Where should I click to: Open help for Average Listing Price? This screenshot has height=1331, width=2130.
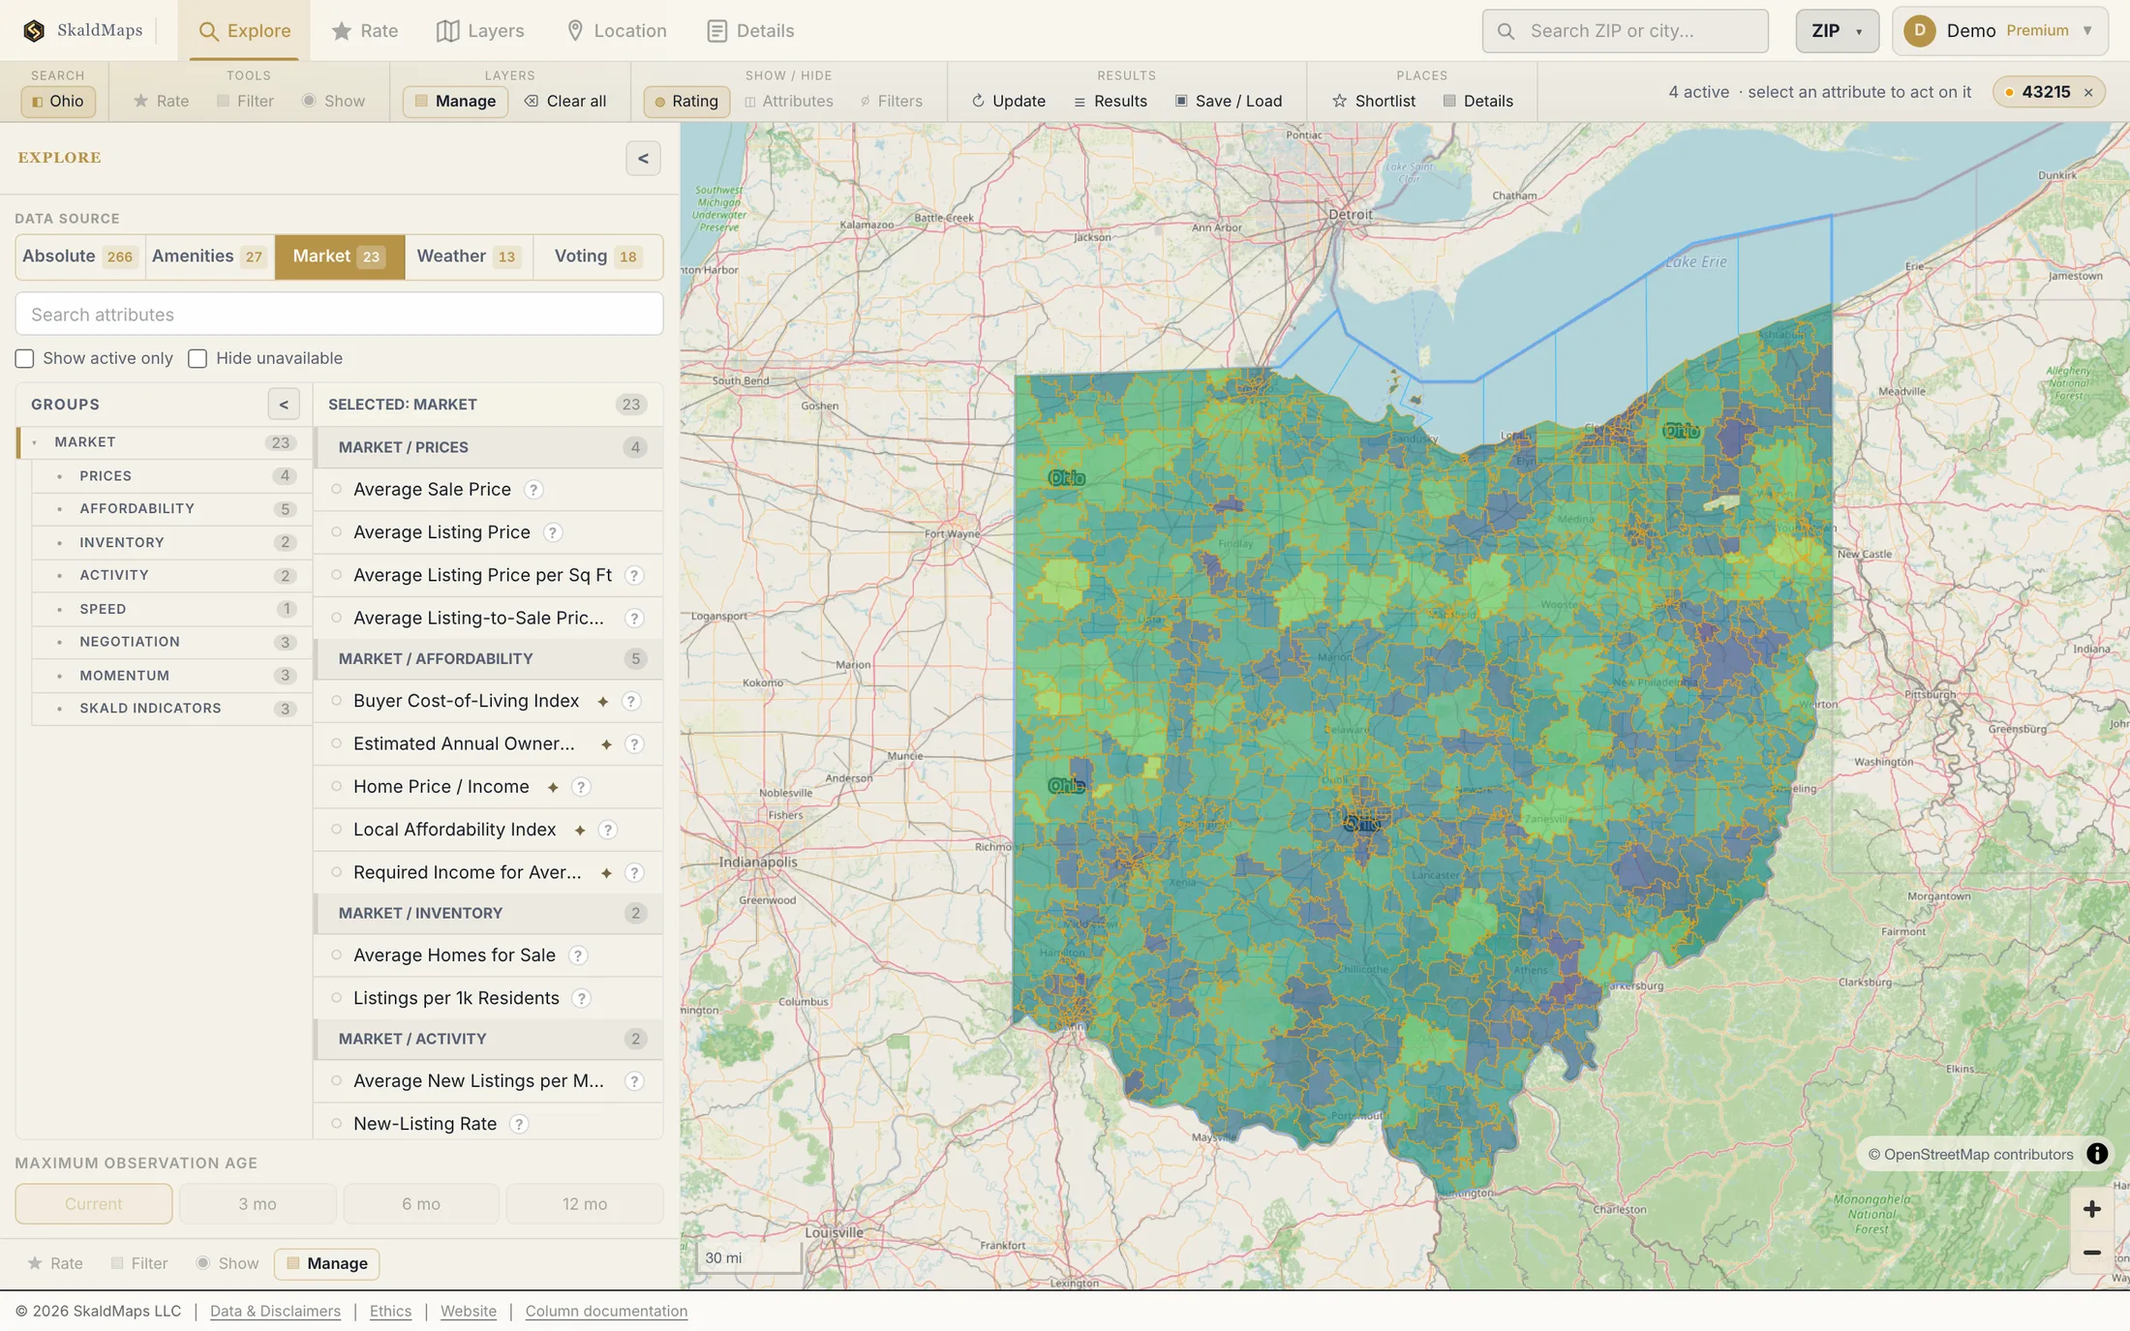pos(552,532)
